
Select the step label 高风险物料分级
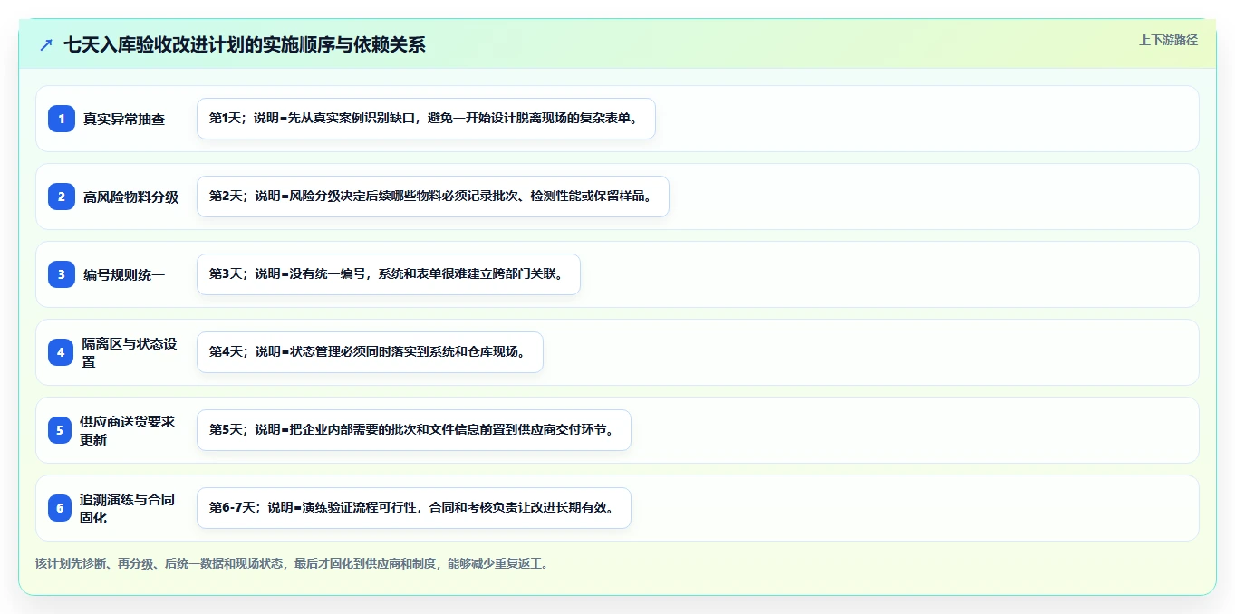pyautogui.click(x=131, y=197)
